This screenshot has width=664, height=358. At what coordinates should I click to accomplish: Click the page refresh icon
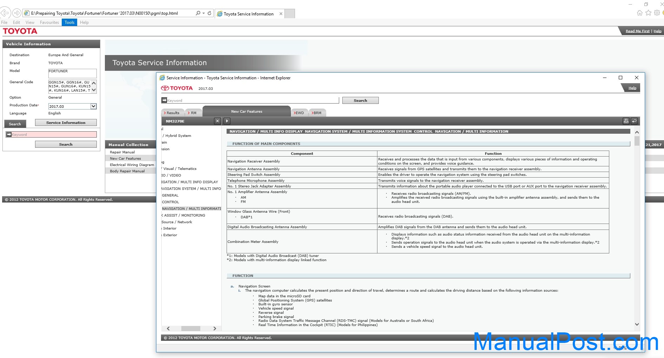point(209,13)
